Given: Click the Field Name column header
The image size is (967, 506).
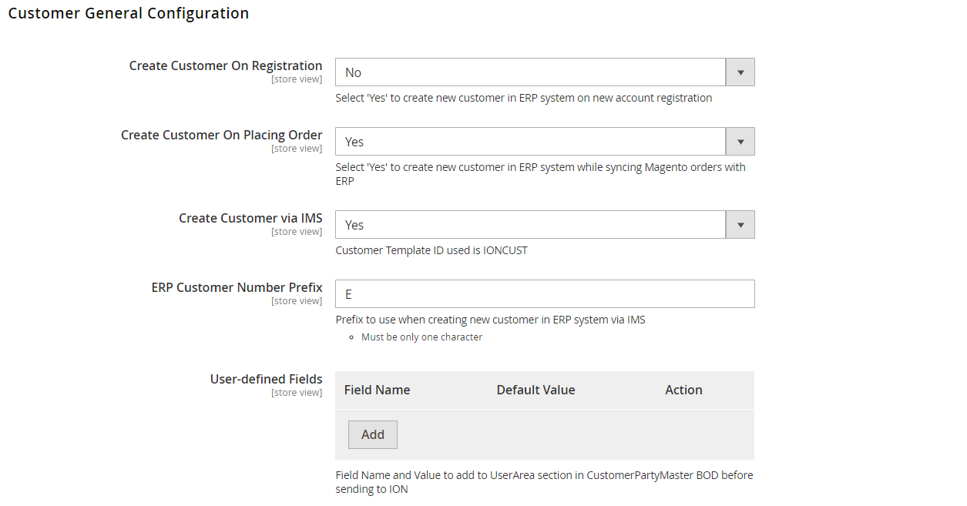Looking at the screenshot, I should (377, 390).
